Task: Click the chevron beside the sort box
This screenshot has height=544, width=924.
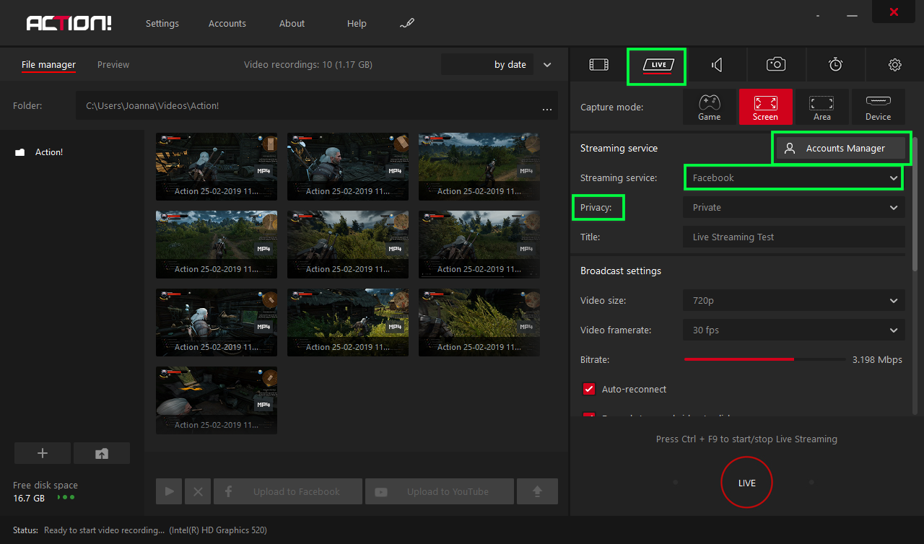Action: pyautogui.click(x=547, y=65)
